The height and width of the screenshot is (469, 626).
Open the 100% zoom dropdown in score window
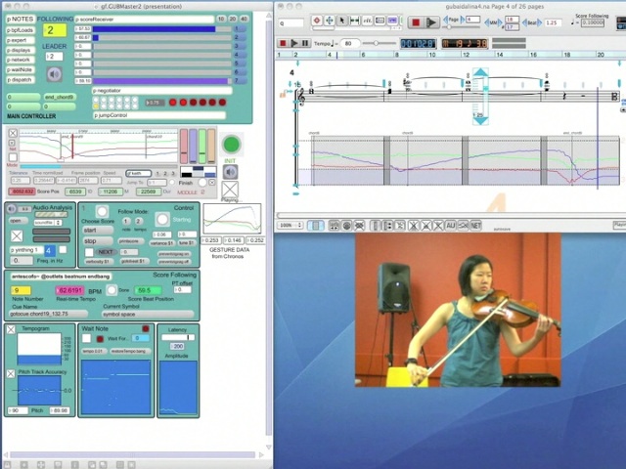point(290,225)
